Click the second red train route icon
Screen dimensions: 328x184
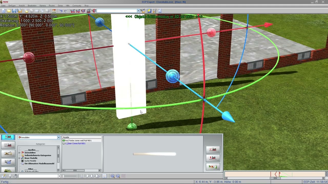pyautogui.click(x=78, y=11)
